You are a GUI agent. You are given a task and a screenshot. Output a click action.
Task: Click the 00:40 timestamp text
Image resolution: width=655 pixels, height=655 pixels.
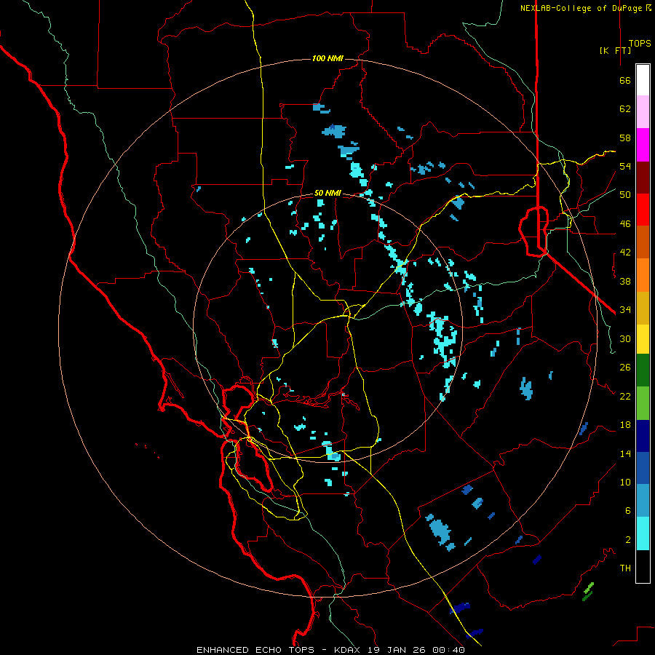449,650
